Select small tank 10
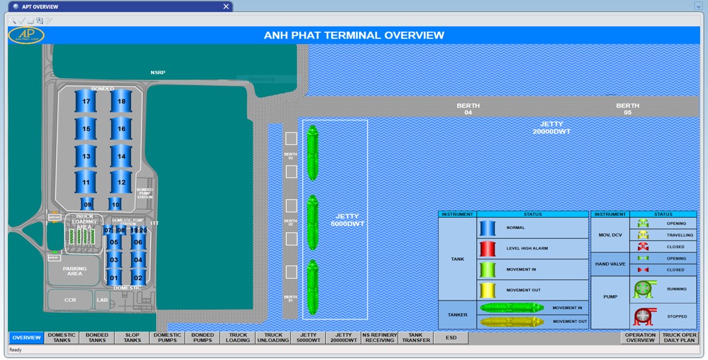Viewport: 708px width, 360px height. [115, 204]
